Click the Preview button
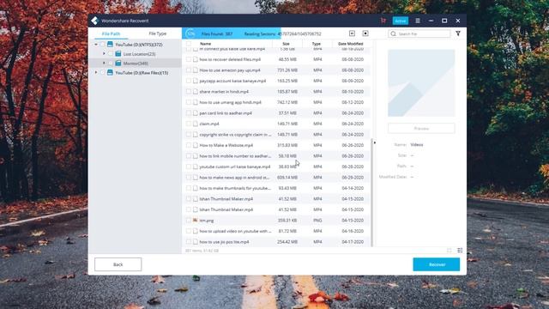This screenshot has height=309, width=549. (x=421, y=129)
